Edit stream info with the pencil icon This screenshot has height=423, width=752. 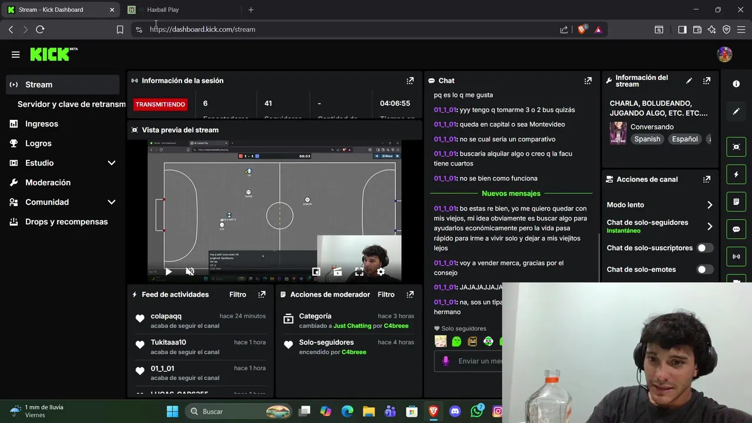689,80
